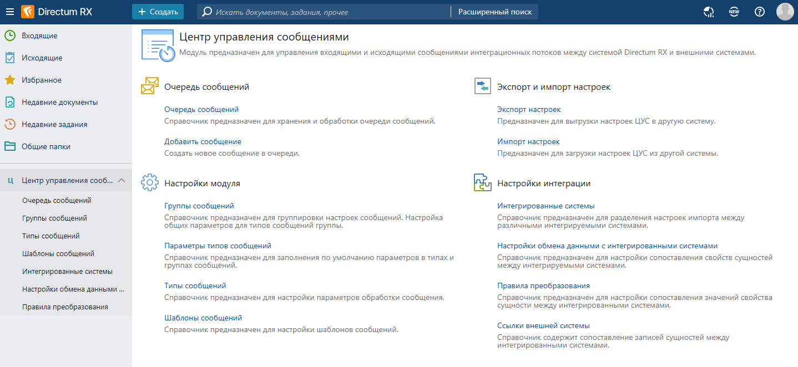Click the Создать create button
Image resolution: width=798 pixels, height=367 pixels.
pyautogui.click(x=158, y=12)
